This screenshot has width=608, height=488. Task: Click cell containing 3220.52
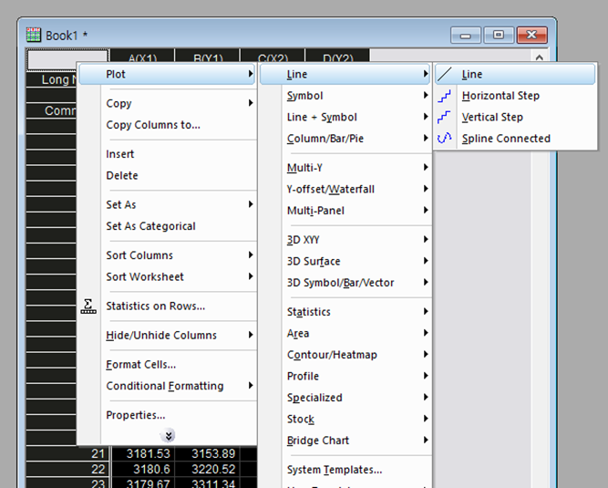click(x=208, y=470)
